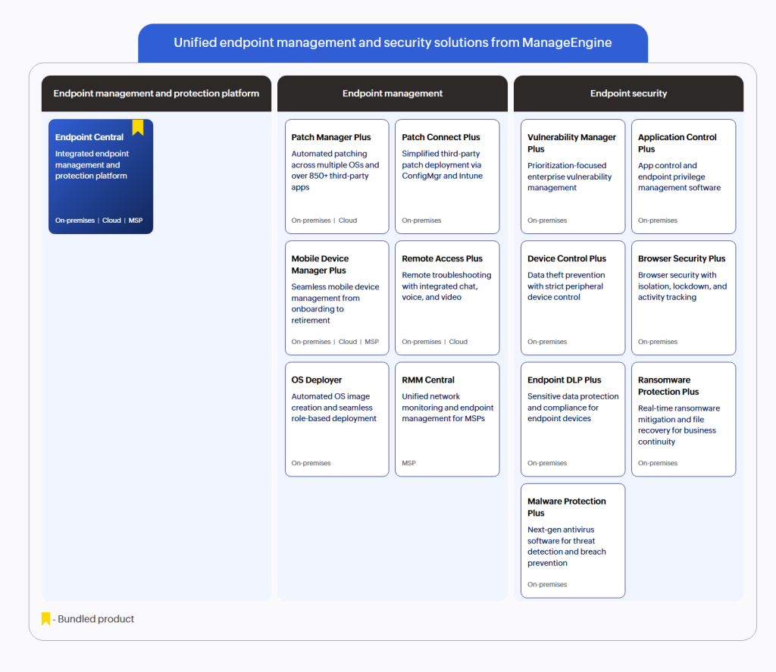Viewport: 776px width, 672px height.
Task: Open the Browser Security Plus card
Action: click(684, 298)
